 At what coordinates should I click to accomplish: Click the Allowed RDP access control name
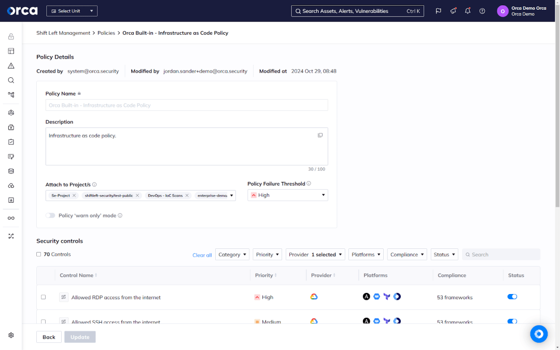[116, 297]
